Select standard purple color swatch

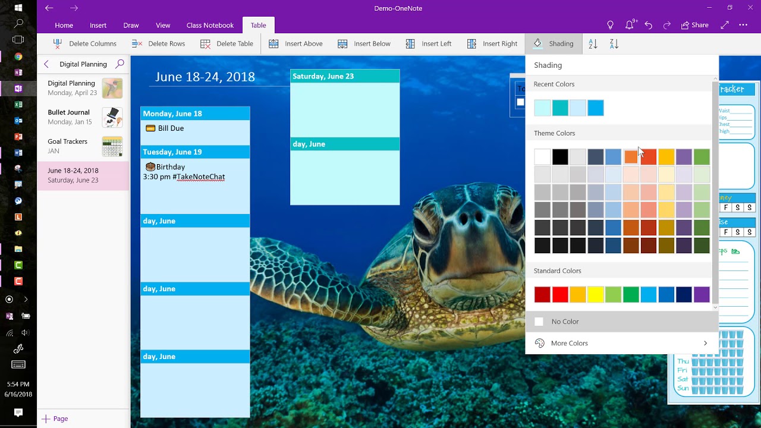(702, 294)
